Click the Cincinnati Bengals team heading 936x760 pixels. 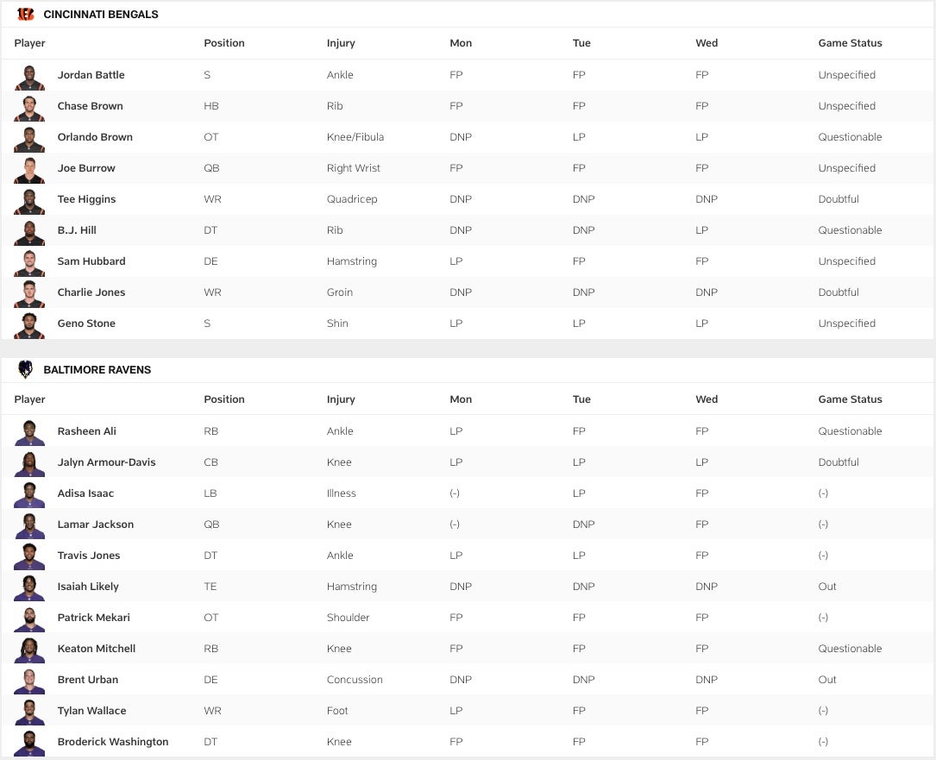101,15
